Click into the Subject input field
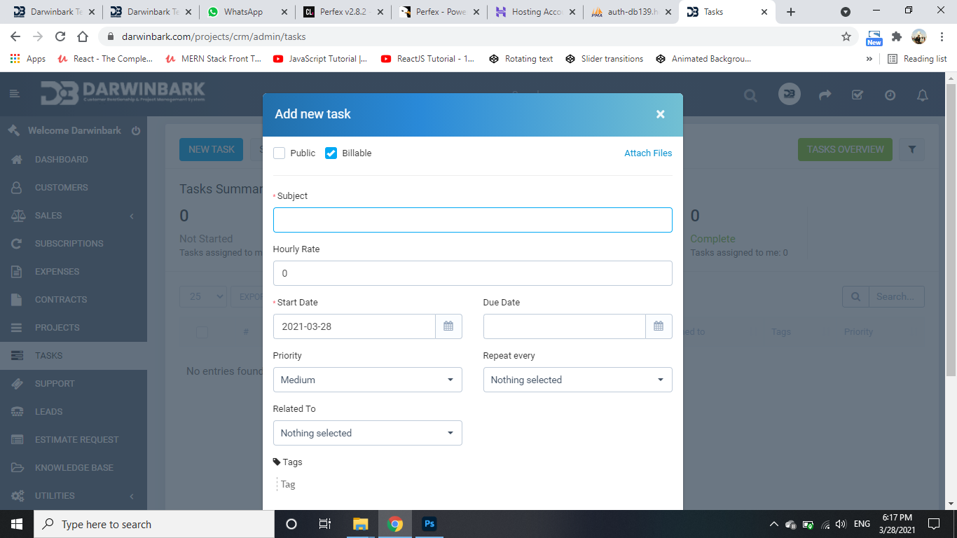 point(472,220)
